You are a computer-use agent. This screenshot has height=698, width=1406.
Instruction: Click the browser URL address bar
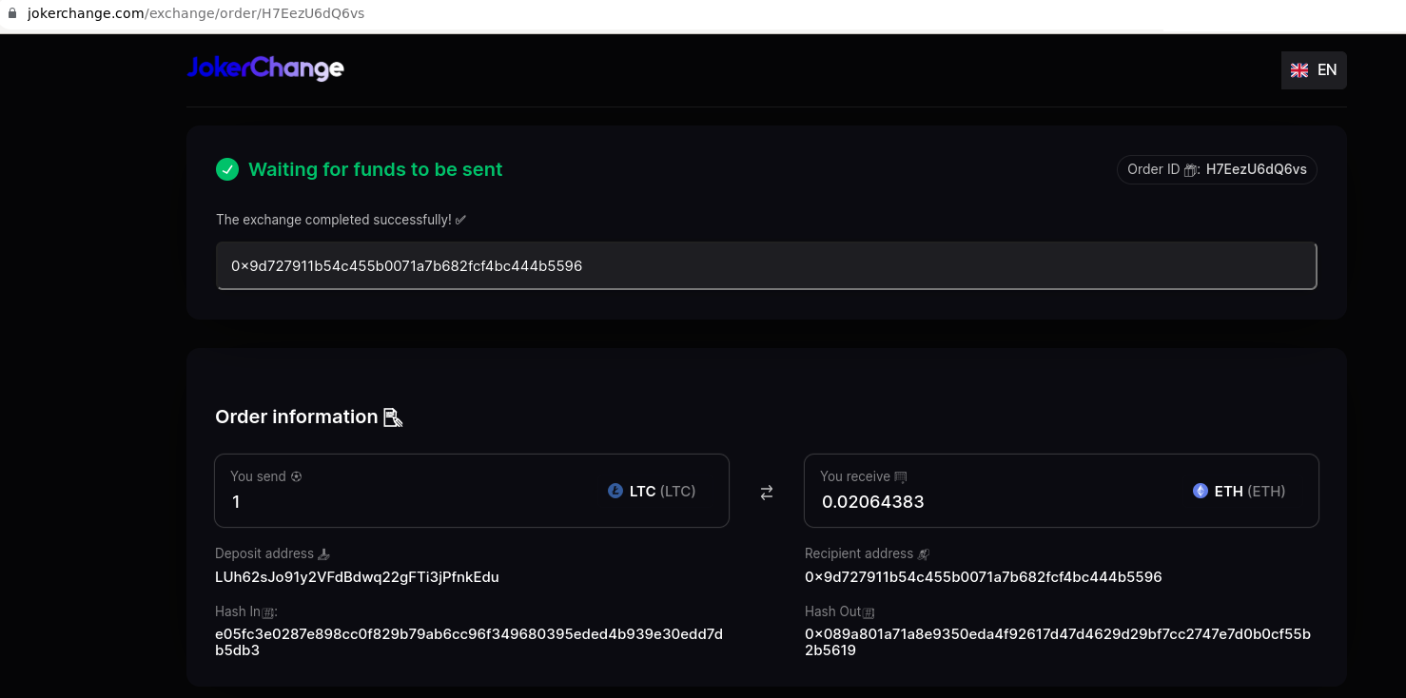tap(703, 14)
